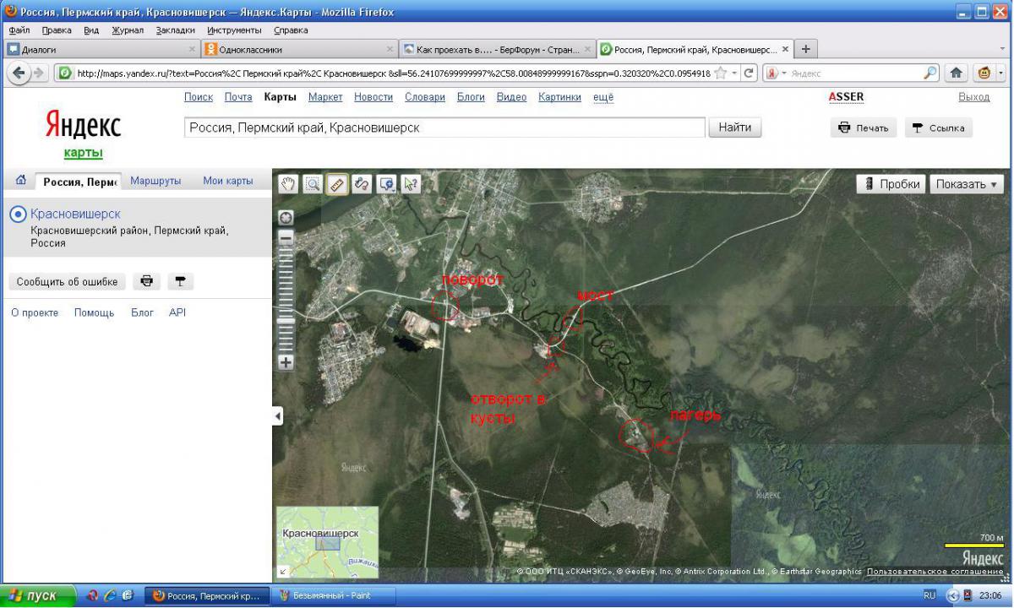Open the Журнал menu in Firefox

pyautogui.click(x=128, y=30)
